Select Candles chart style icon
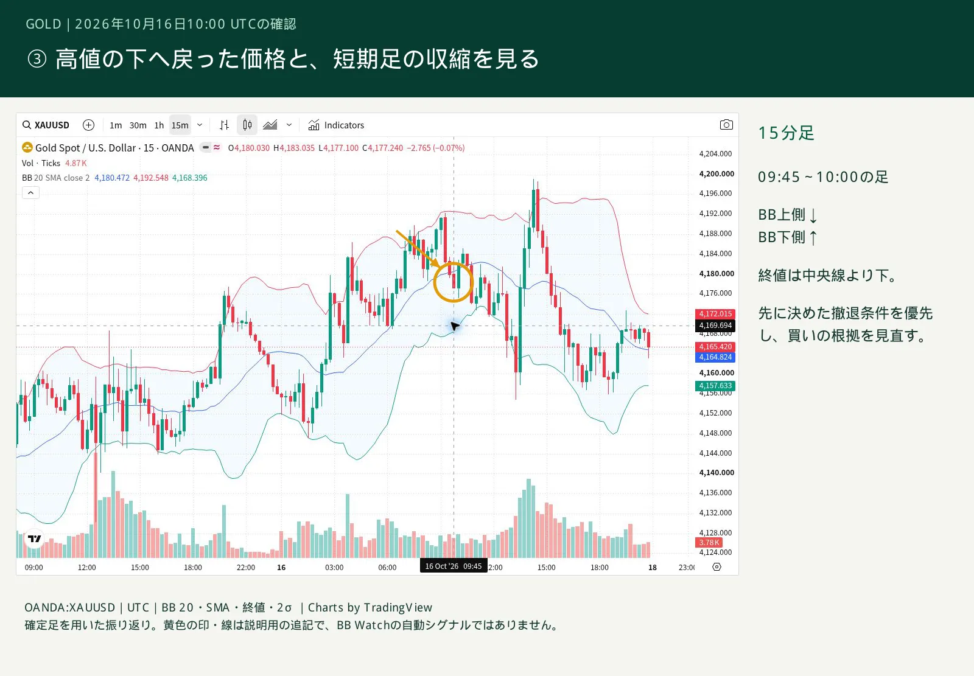The image size is (974, 676). [247, 125]
